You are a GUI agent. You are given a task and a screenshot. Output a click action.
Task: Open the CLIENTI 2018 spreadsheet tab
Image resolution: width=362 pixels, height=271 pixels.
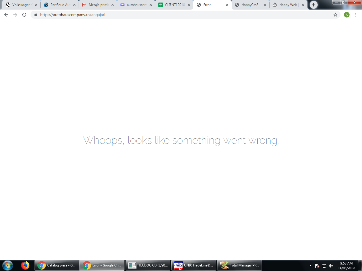(x=174, y=5)
